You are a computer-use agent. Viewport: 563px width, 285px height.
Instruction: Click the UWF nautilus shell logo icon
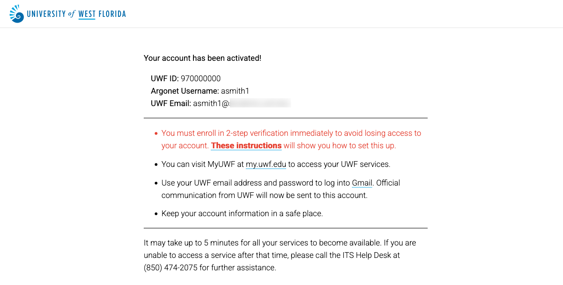pos(17,14)
